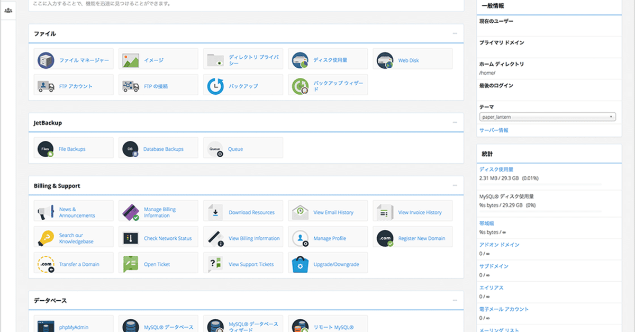Collapse the データベース section

click(x=455, y=300)
